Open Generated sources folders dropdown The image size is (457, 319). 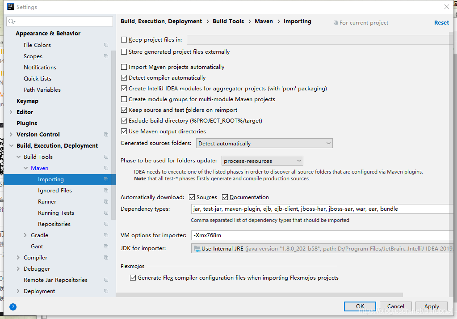click(264, 143)
